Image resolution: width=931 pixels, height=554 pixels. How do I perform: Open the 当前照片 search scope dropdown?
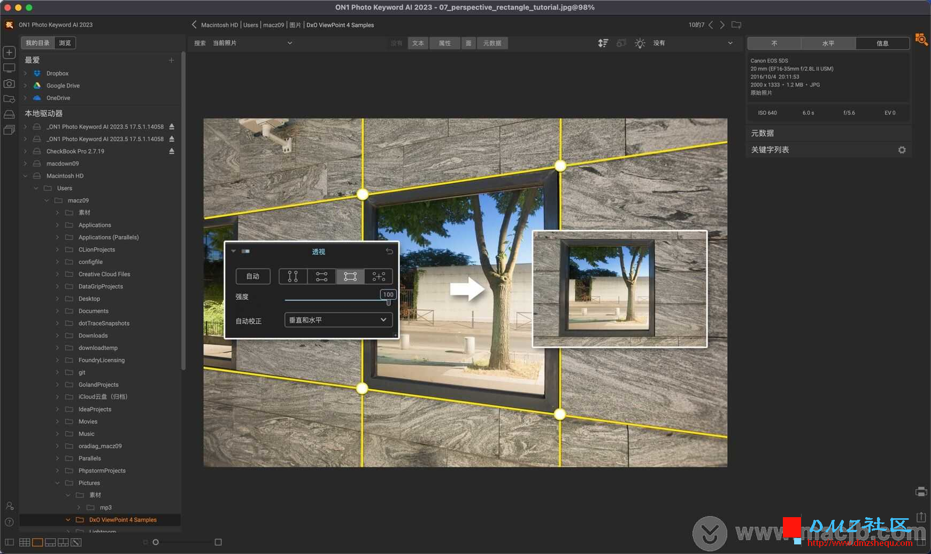[x=252, y=43]
